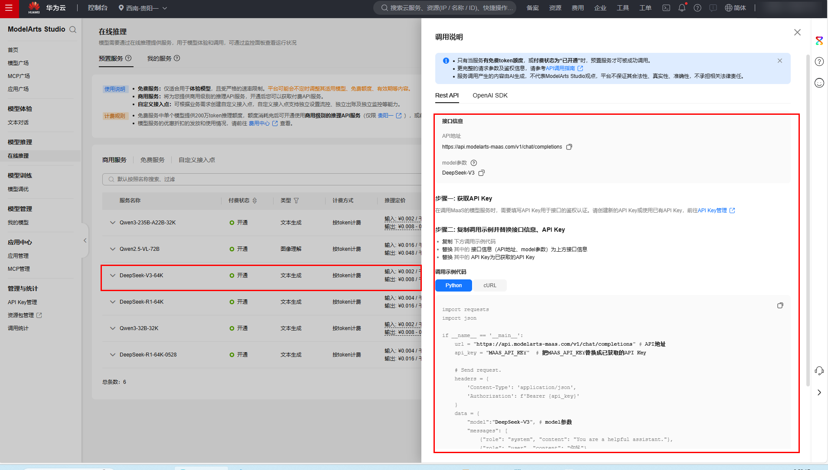Image resolution: width=828 pixels, height=470 pixels.
Task: Expand the Qwen2.5-VL-72B row
Action: 113,249
